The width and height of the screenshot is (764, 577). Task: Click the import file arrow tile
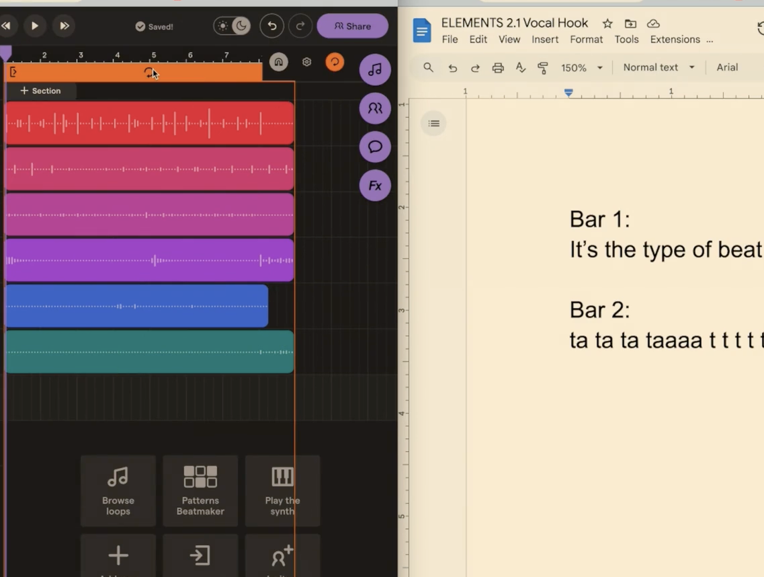200,555
